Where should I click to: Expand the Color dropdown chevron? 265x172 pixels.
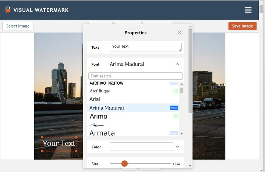pos(177,147)
